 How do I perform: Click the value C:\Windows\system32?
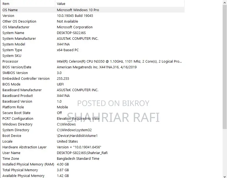pos(74,130)
